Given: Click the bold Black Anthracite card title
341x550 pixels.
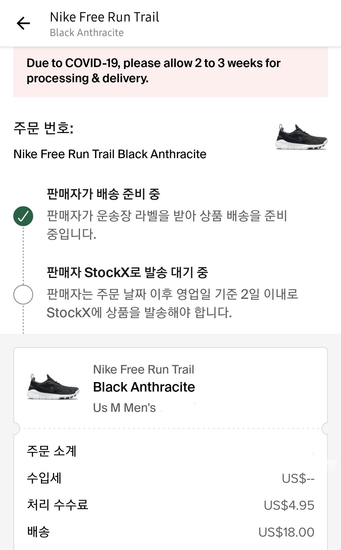Looking at the screenshot, I should click(x=144, y=387).
